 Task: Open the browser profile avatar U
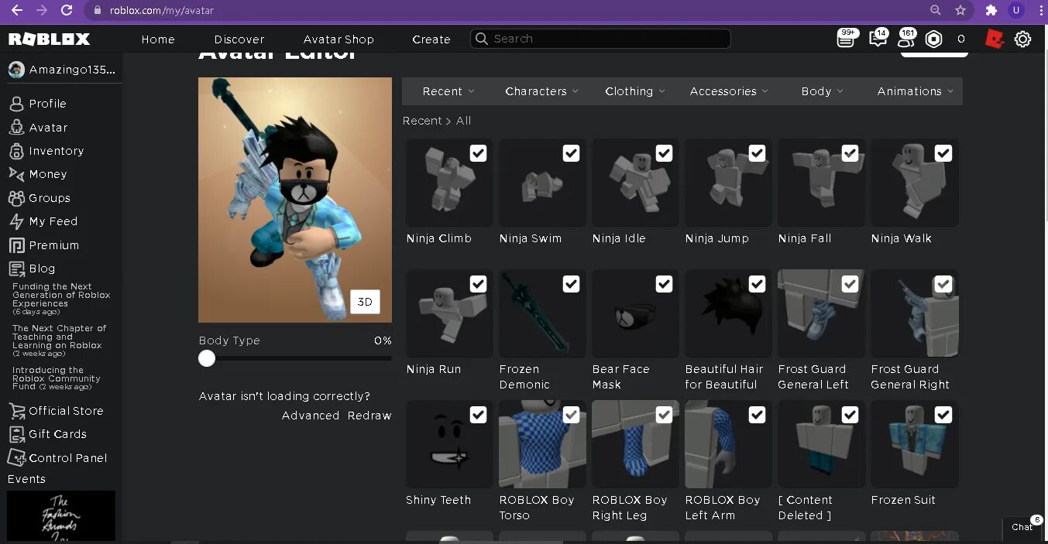click(x=1015, y=10)
